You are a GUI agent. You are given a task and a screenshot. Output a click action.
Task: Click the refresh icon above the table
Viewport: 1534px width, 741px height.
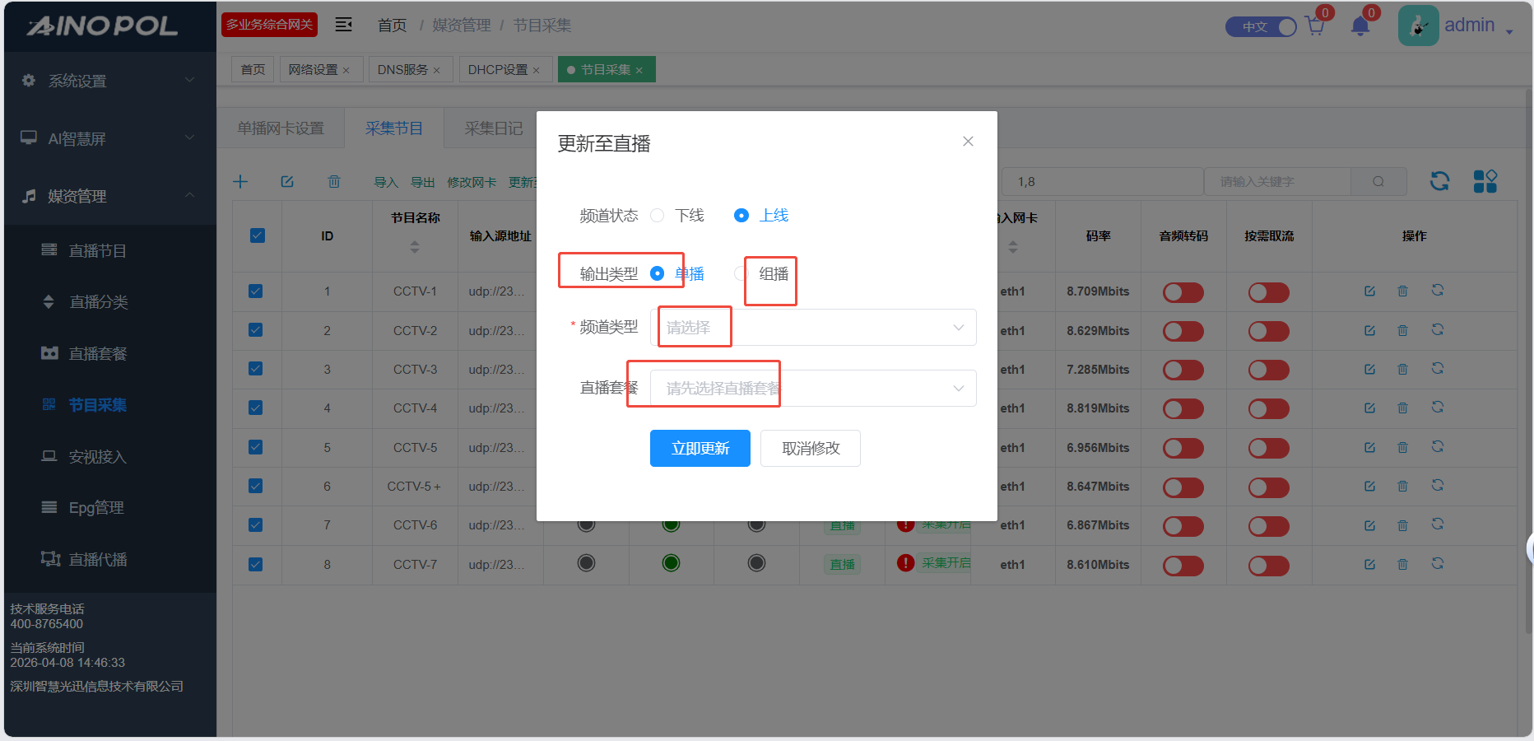click(1439, 181)
